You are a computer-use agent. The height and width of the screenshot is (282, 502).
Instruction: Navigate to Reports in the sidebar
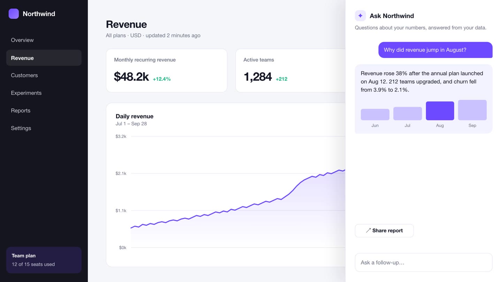point(44,110)
